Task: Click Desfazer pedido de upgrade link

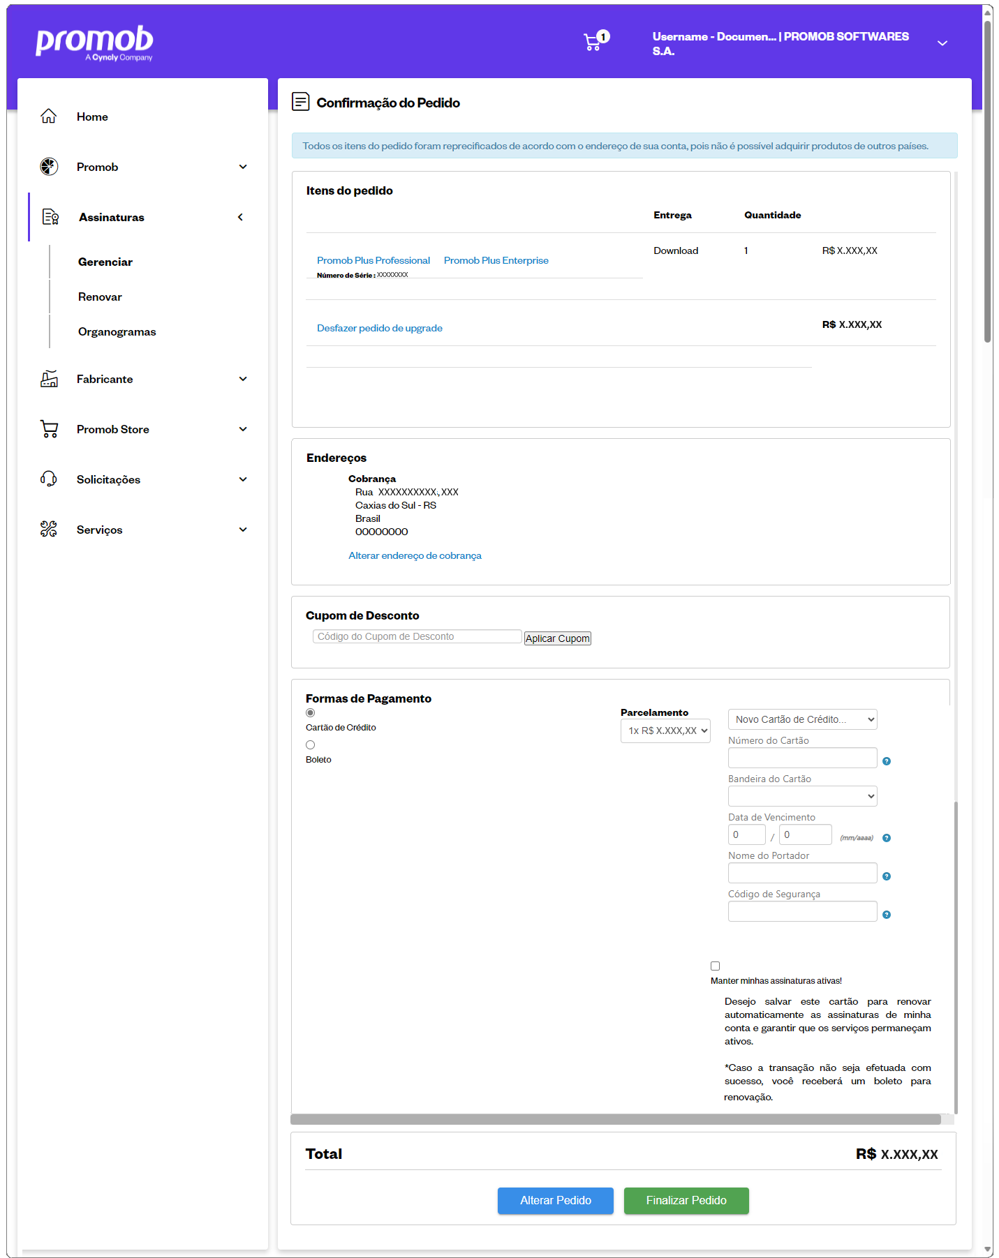Action: click(380, 328)
